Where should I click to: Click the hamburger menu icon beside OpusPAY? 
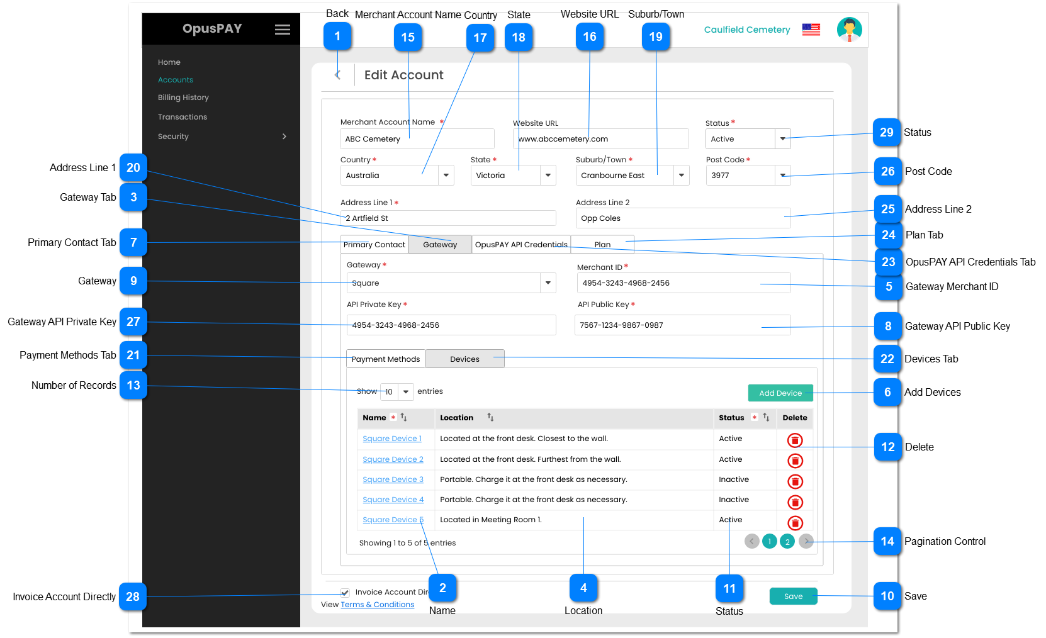[283, 30]
